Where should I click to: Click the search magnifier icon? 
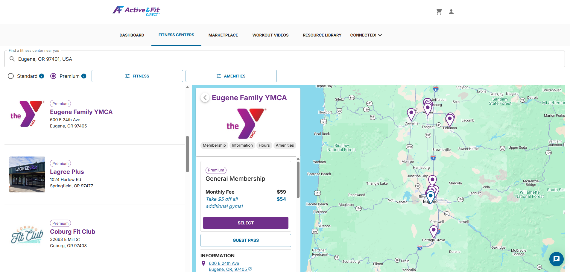(x=12, y=59)
